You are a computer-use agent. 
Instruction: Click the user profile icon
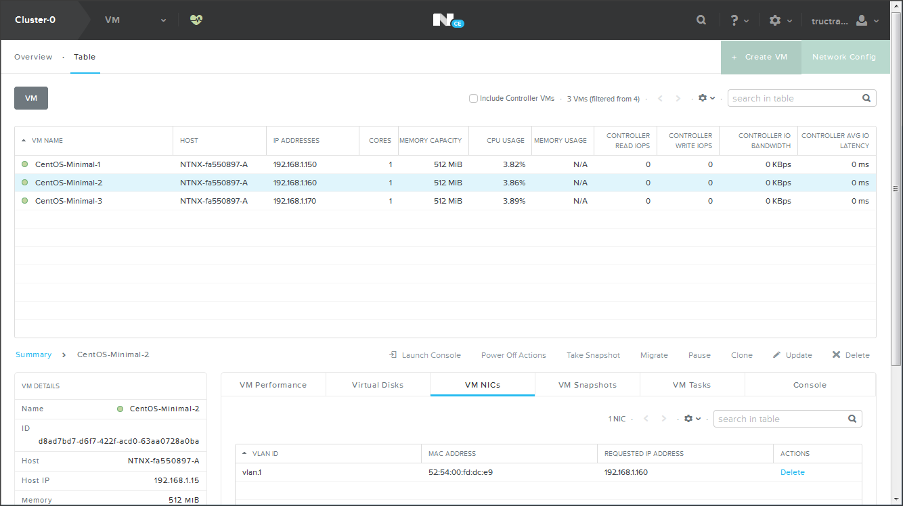pyautogui.click(x=862, y=20)
